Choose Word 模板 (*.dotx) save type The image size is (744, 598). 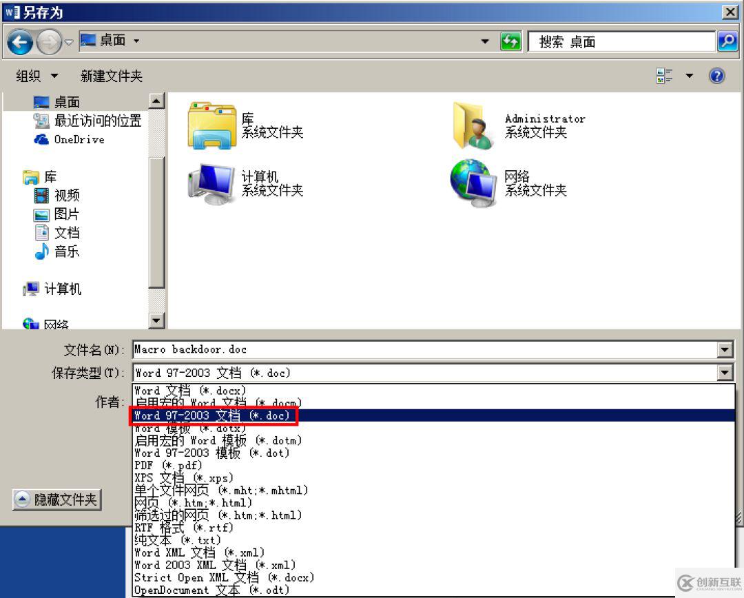[x=433, y=428]
